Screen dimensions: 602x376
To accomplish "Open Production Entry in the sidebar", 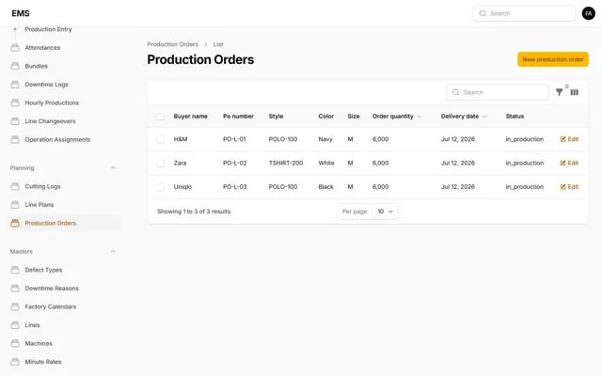I will coord(48,29).
